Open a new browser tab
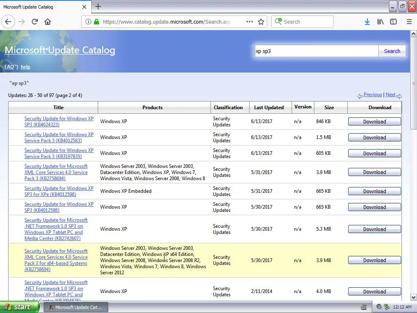The image size is (417, 313). (98, 7)
